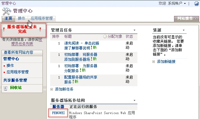Open the 管理员任务 web part menu arrow
The width and height of the screenshot is (200, 119).
pyautogui.click(x=134, y=30)
